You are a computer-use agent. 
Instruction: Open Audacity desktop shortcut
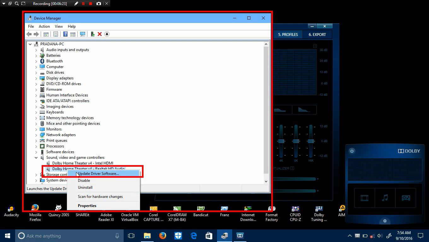(x=11, y=211)
